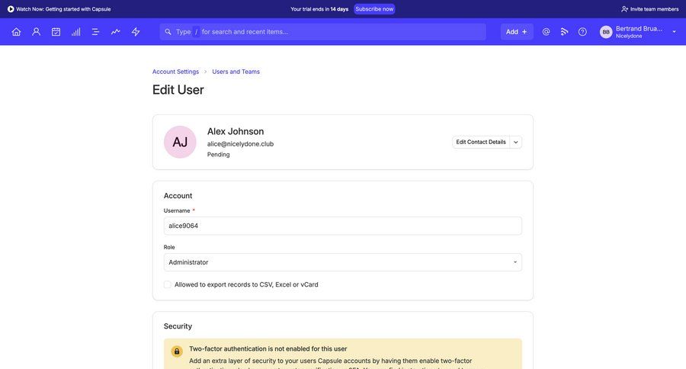The image size is (686, 369).
Task: Click the Username input field
Action: click(x=342, y=226)
